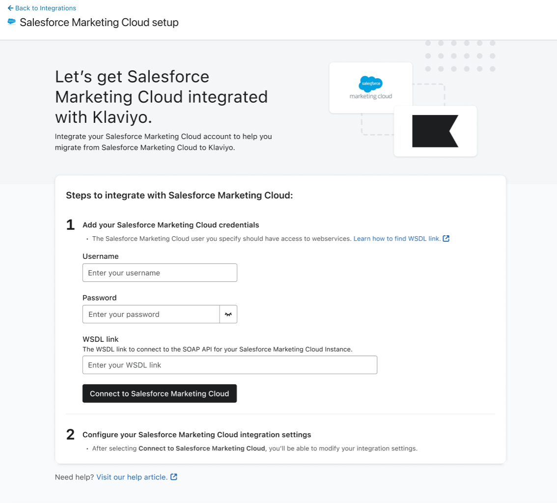
Task: Open the Visit our help article link
Action: 132,477
